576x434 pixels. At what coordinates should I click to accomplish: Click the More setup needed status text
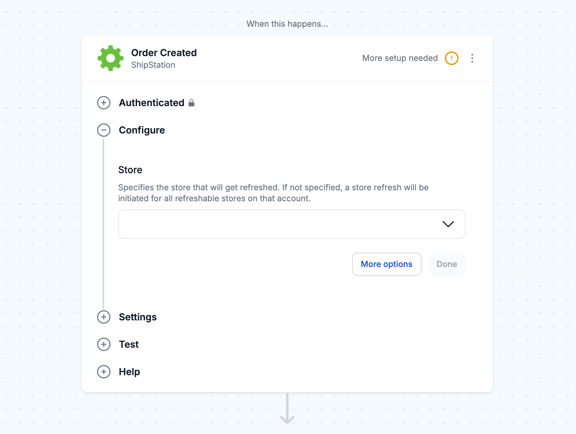(x=400, y=58)
